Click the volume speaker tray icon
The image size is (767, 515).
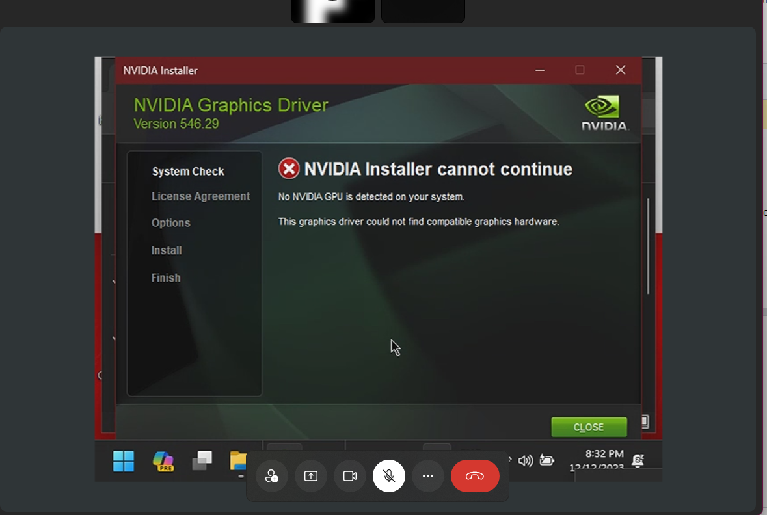point(526,460)
